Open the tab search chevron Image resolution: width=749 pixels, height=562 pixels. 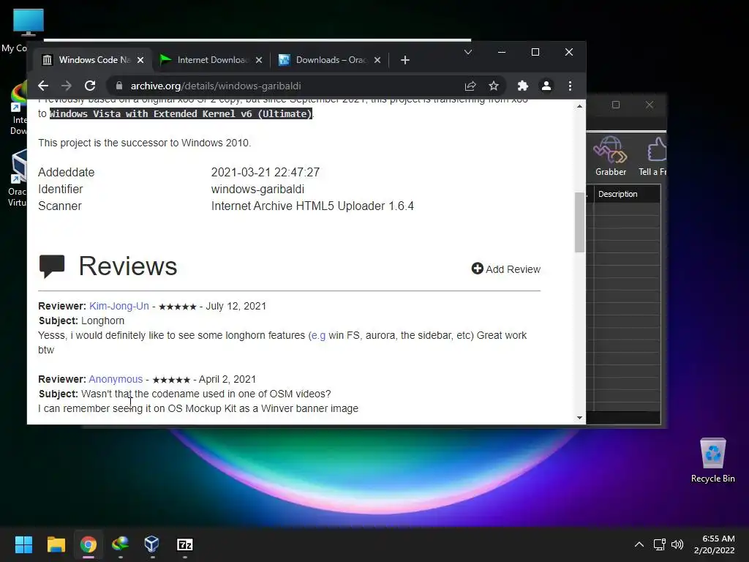(x=468, y=52)
